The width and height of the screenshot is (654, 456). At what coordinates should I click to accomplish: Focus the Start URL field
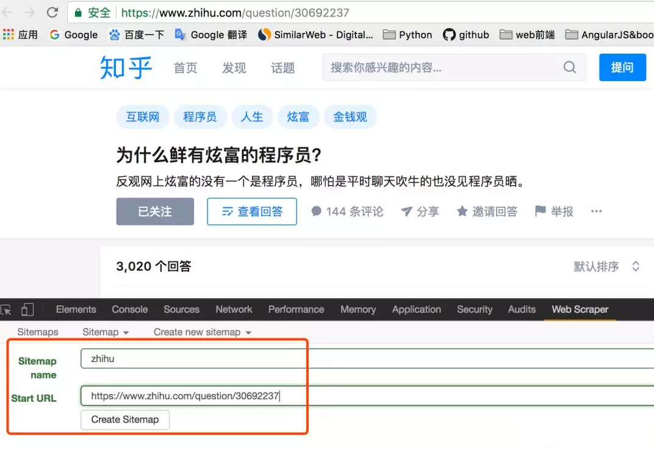click(x=367, y=396)
